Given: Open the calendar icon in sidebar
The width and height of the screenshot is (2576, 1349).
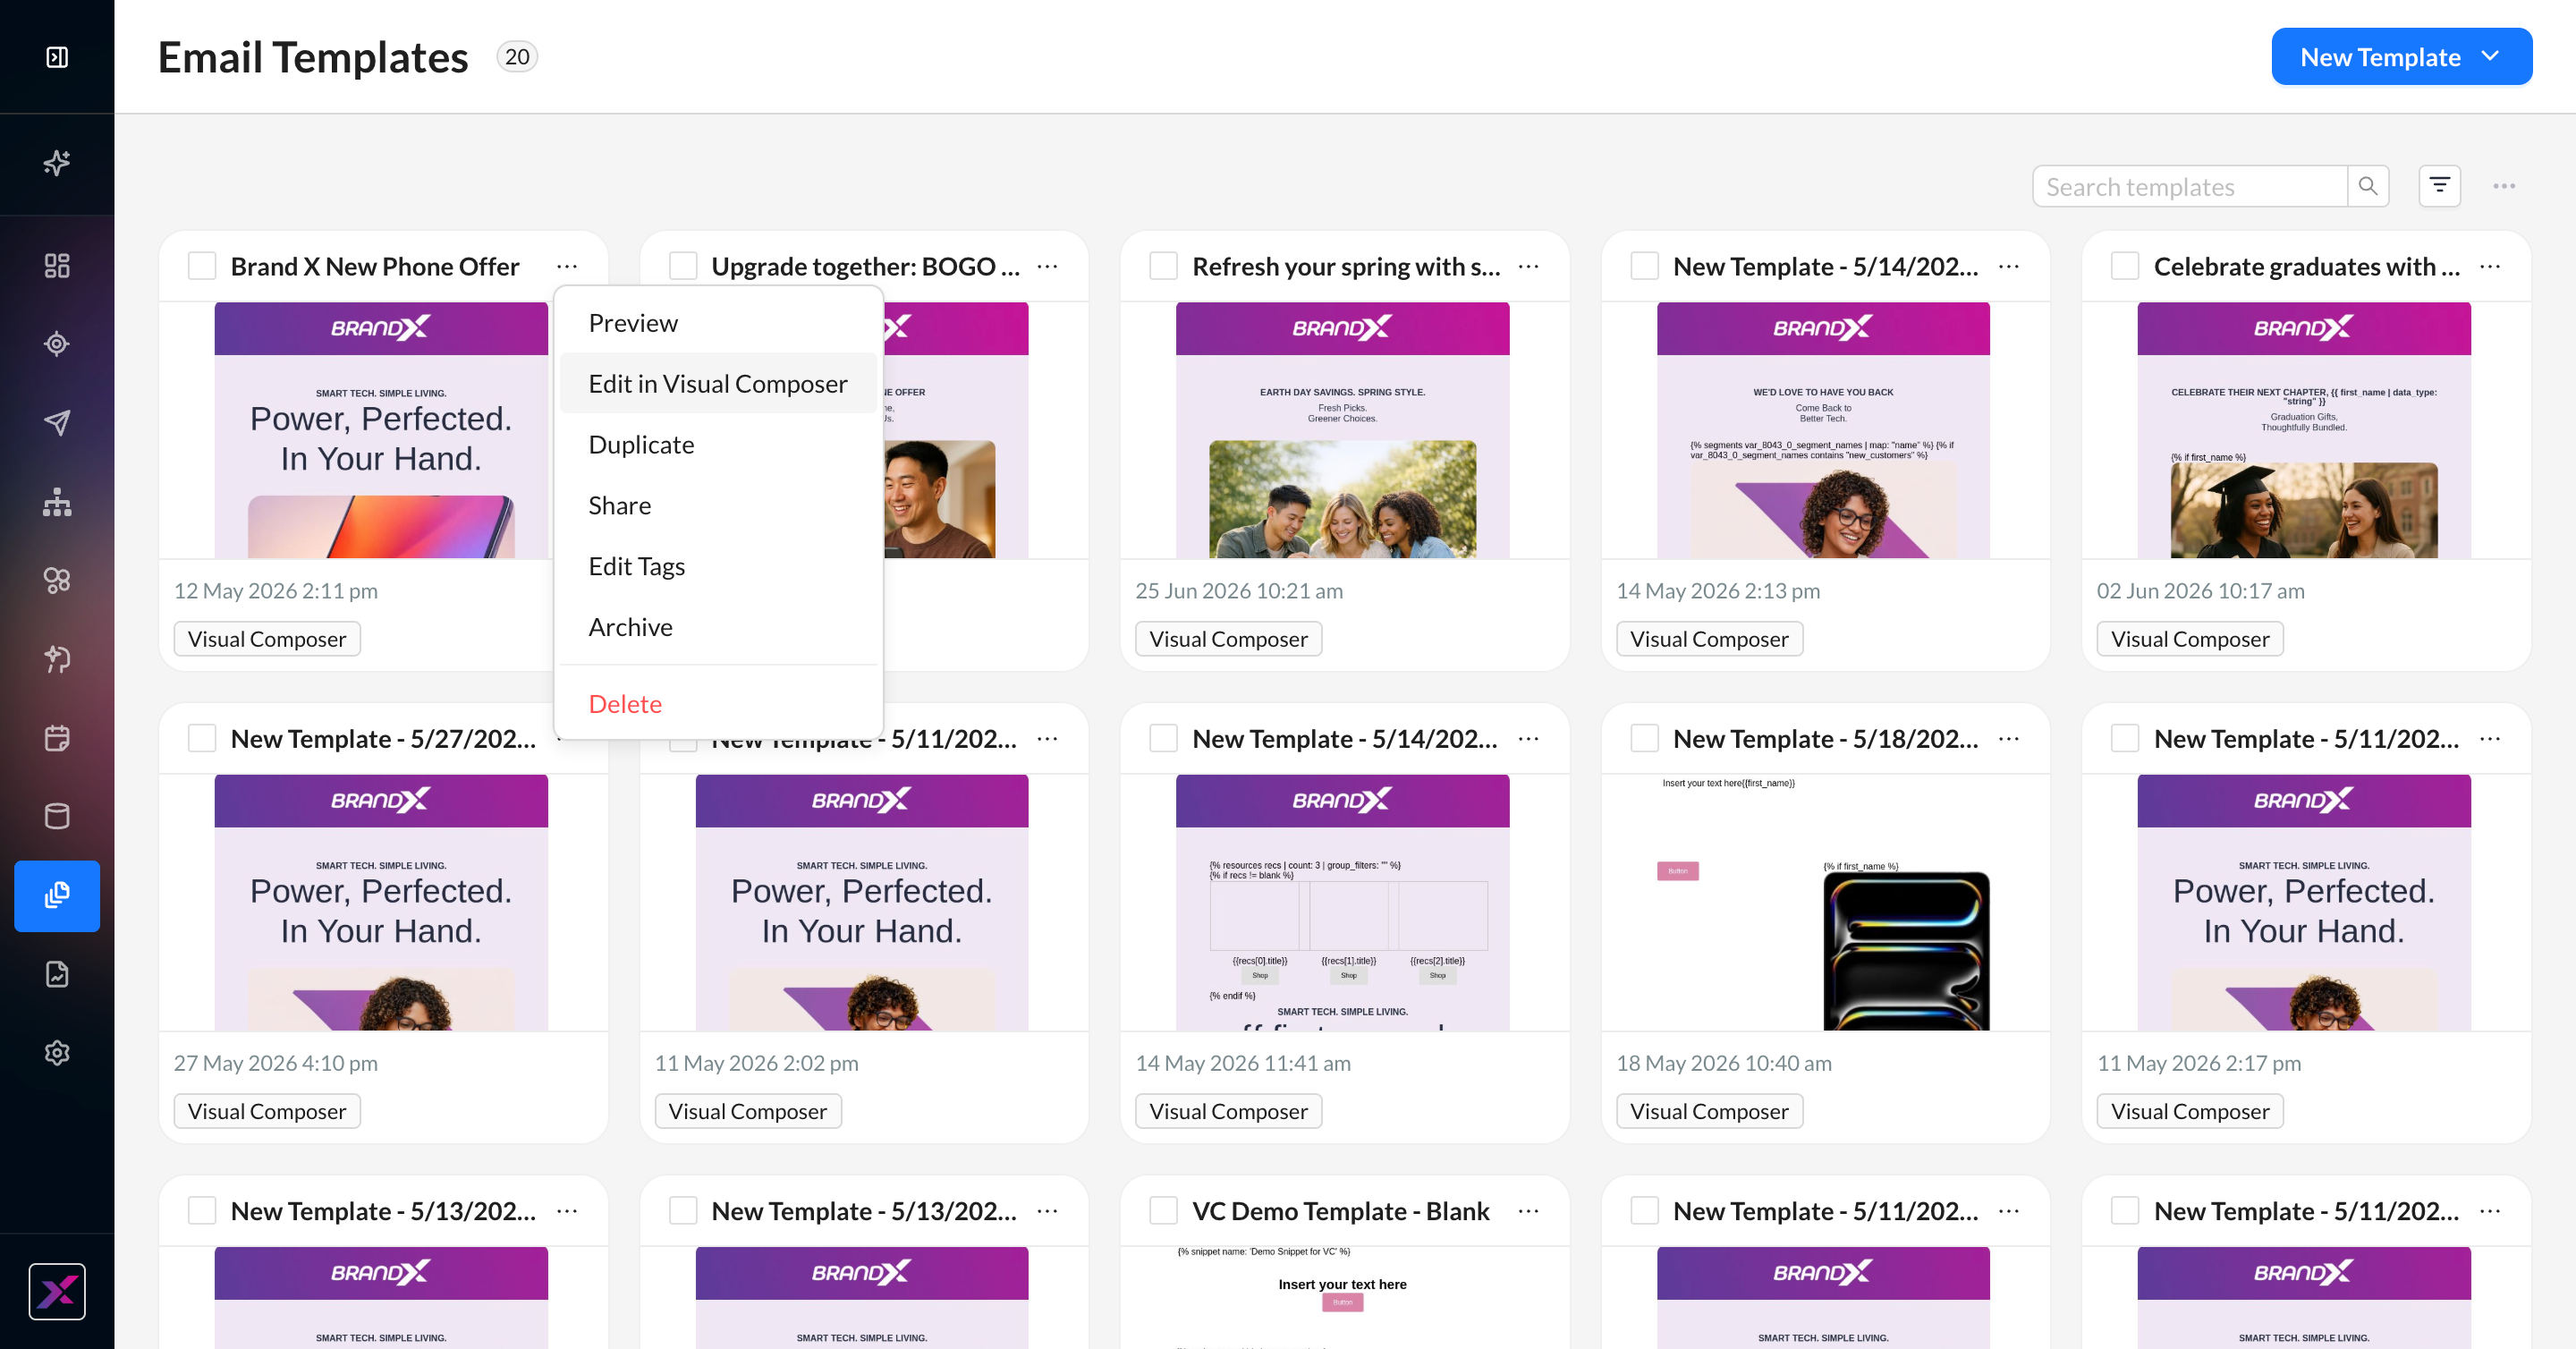Looking at the screenshot, I should click(57, 738).
